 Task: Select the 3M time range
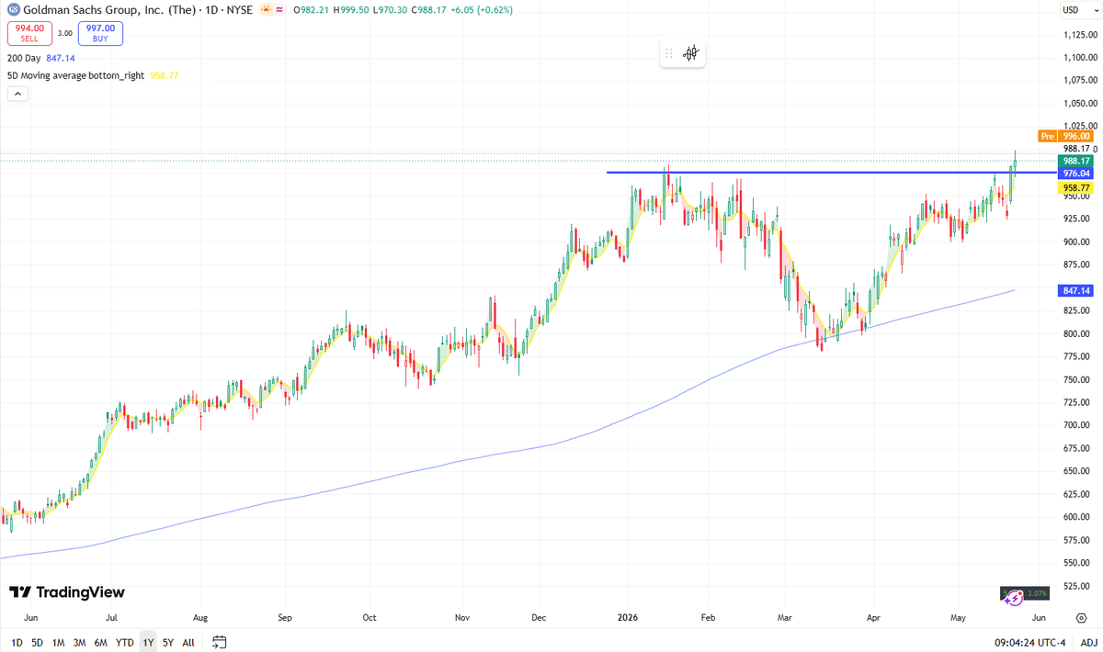[80, 642]
